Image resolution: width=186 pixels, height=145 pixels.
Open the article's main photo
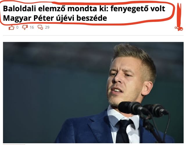(93, 93)
